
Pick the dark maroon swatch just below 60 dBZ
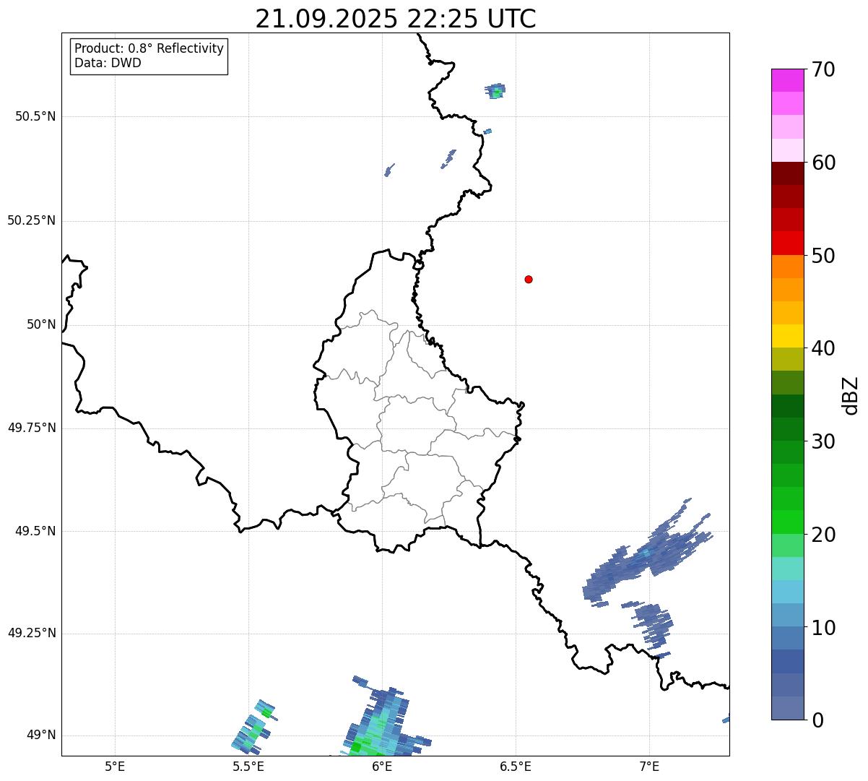click(x=787, y=173)
